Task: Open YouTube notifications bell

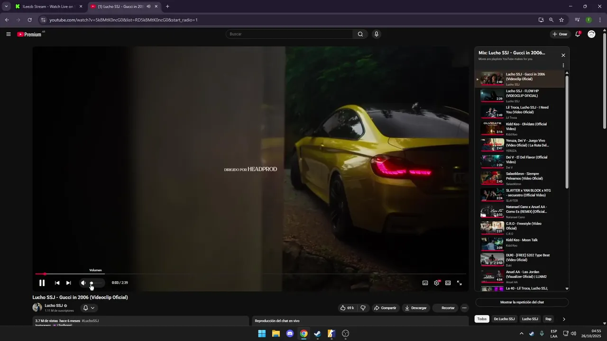Action: click(578, 34)
